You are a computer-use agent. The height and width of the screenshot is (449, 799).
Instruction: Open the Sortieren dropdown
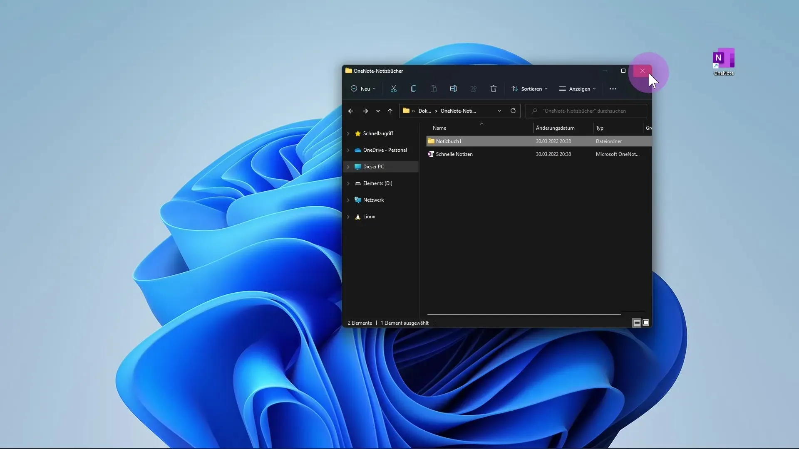(x=529, y=89)
